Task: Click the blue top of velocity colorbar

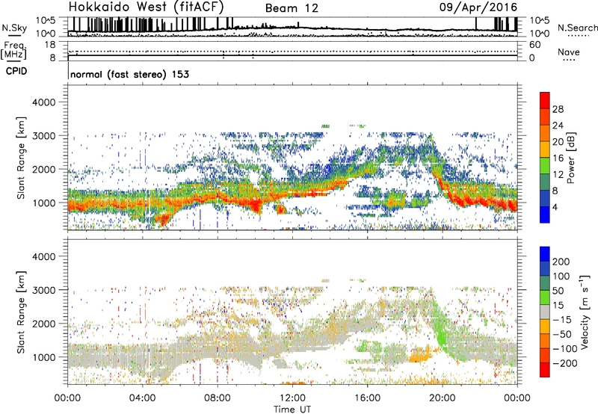Action: pyautogui.click(x=545, y=254)
